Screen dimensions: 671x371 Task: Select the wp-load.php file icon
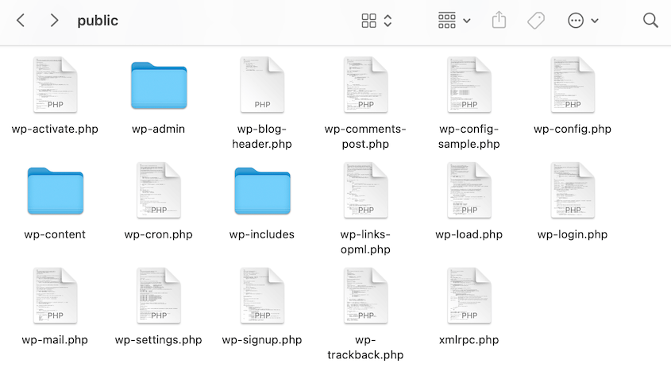[x=469, y=190]
